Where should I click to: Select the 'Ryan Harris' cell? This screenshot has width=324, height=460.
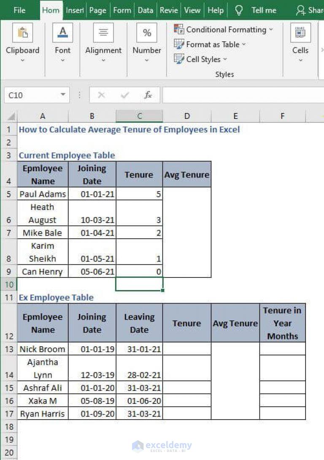[x=43, y=413]
